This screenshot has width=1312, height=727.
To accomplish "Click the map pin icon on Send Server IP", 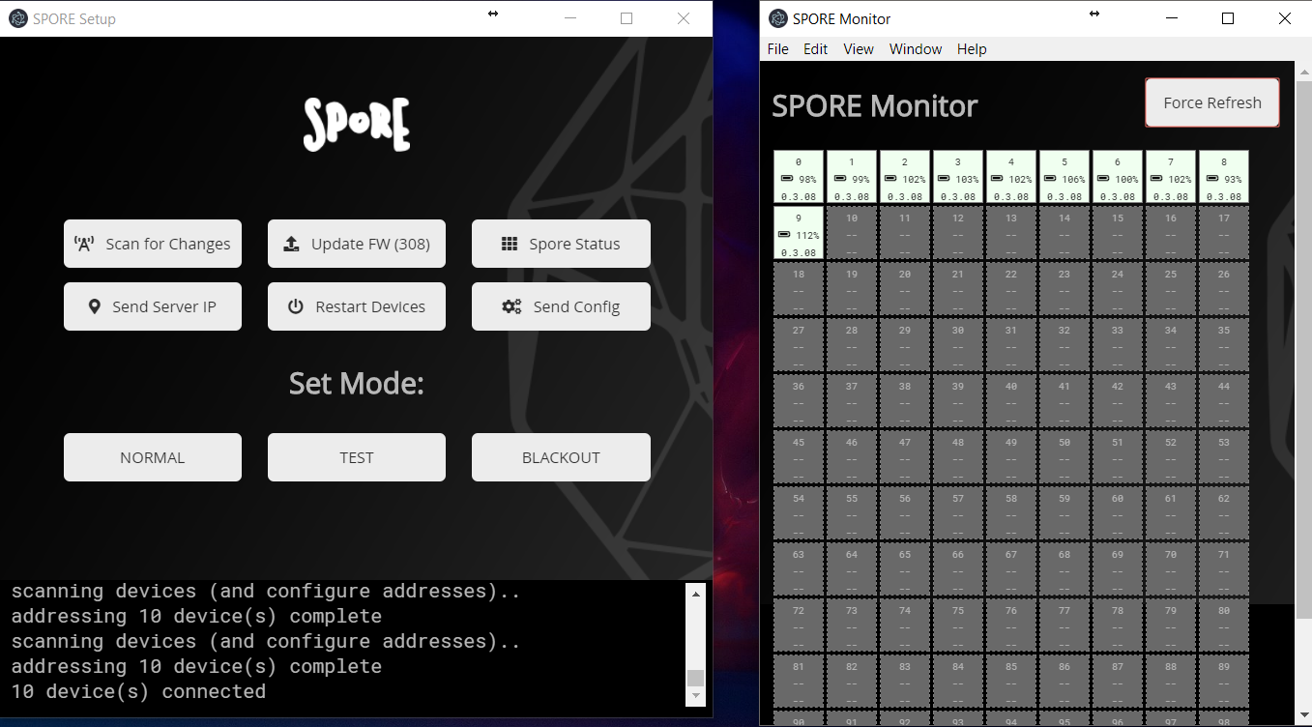I will pyautogui.click(x=94, y=306).
